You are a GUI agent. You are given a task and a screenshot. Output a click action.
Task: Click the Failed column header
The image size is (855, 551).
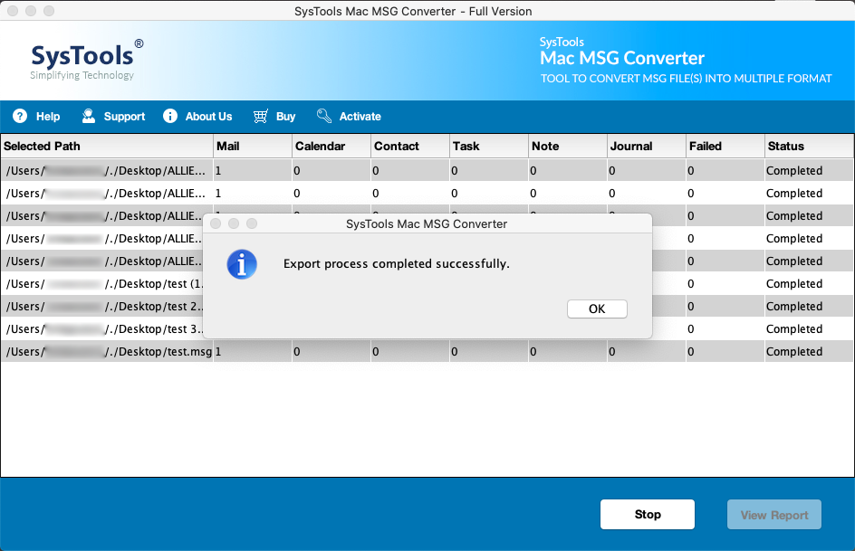(725, 146)
